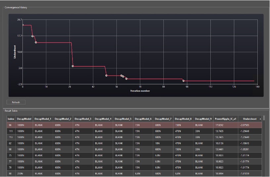Click the chart marker near iteration 50

pyautogui.click(x=106, y=75)
